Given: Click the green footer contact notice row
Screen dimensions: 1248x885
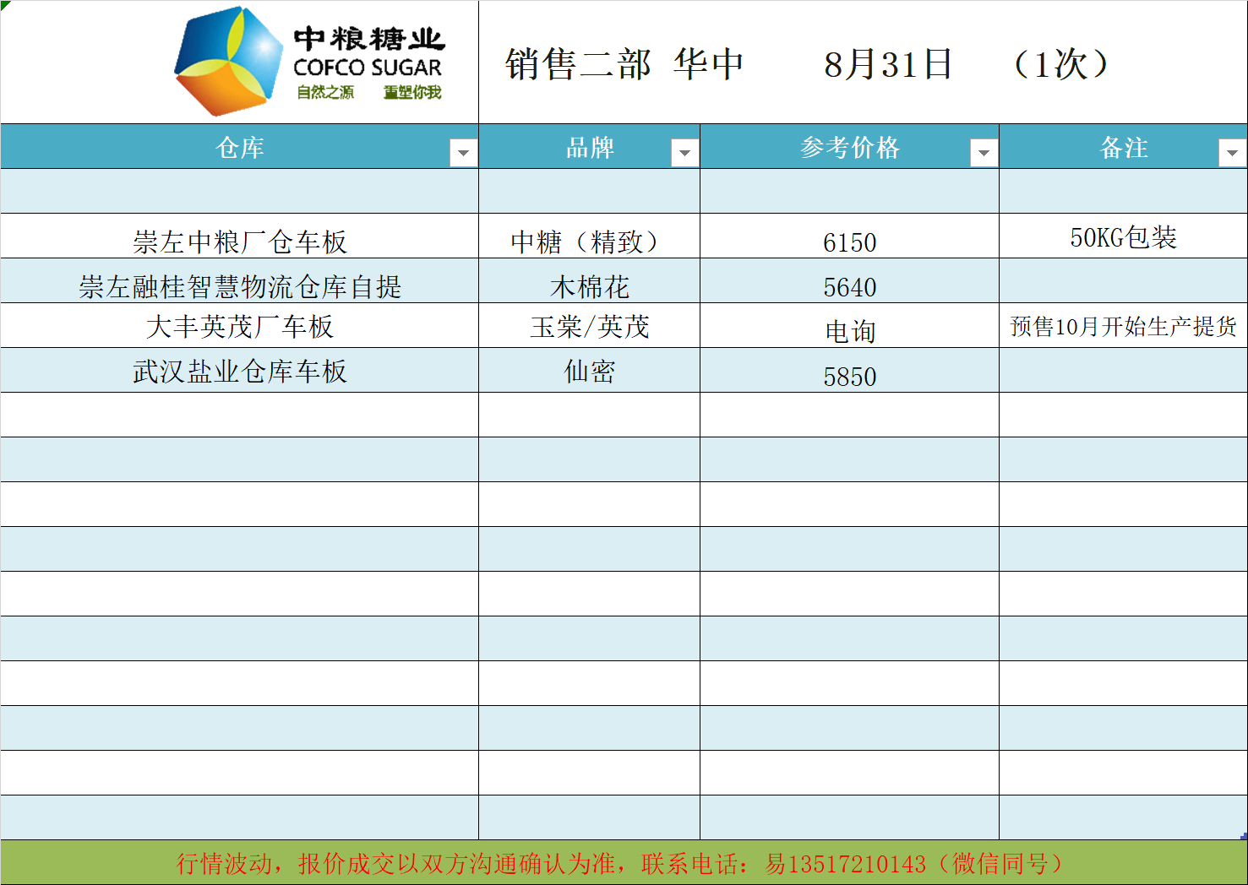Looking at the screenshot, I should tap(624, 863).
